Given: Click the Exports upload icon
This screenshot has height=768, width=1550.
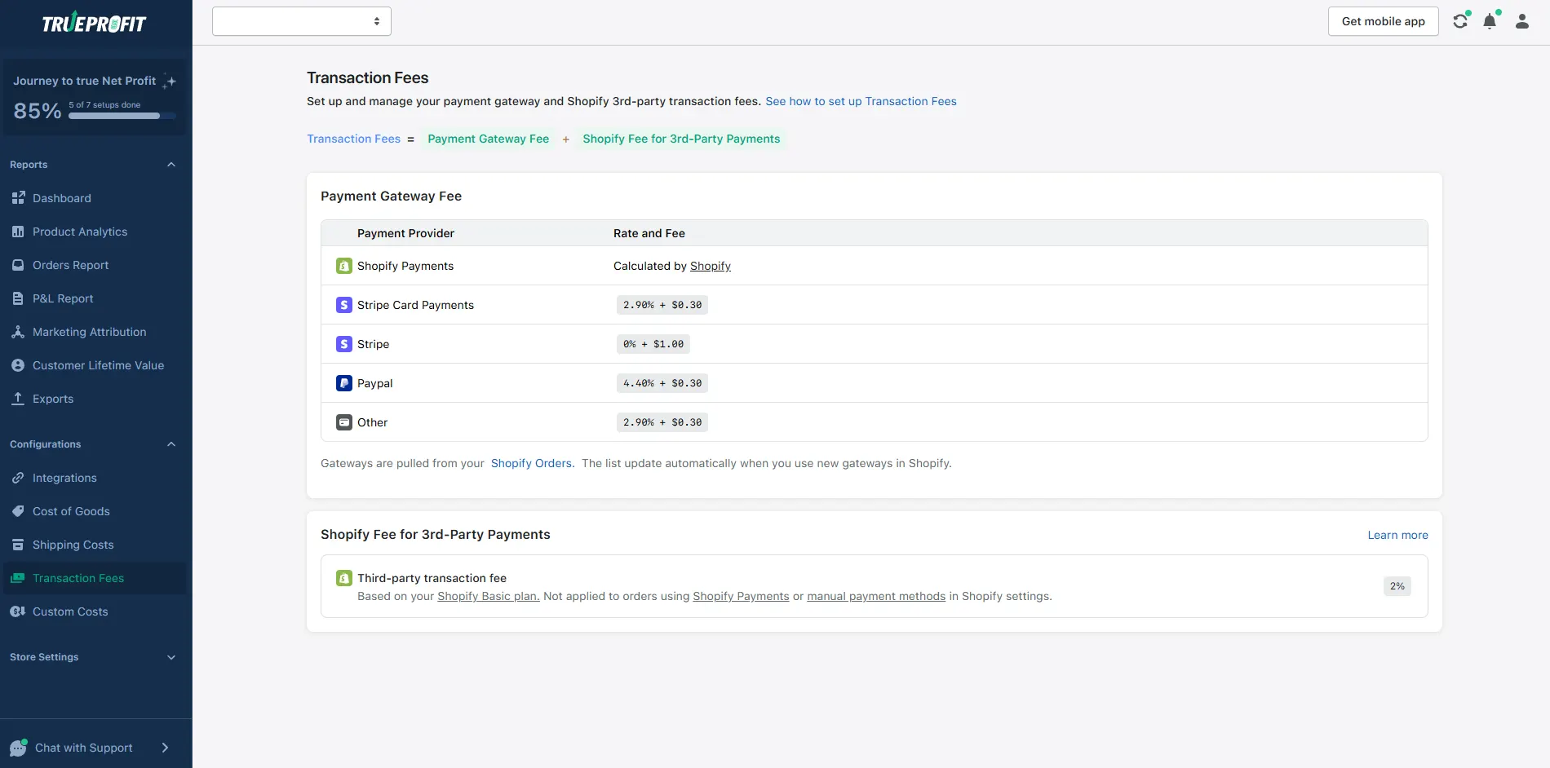Looking at the screenshot, I should [18, 399].
